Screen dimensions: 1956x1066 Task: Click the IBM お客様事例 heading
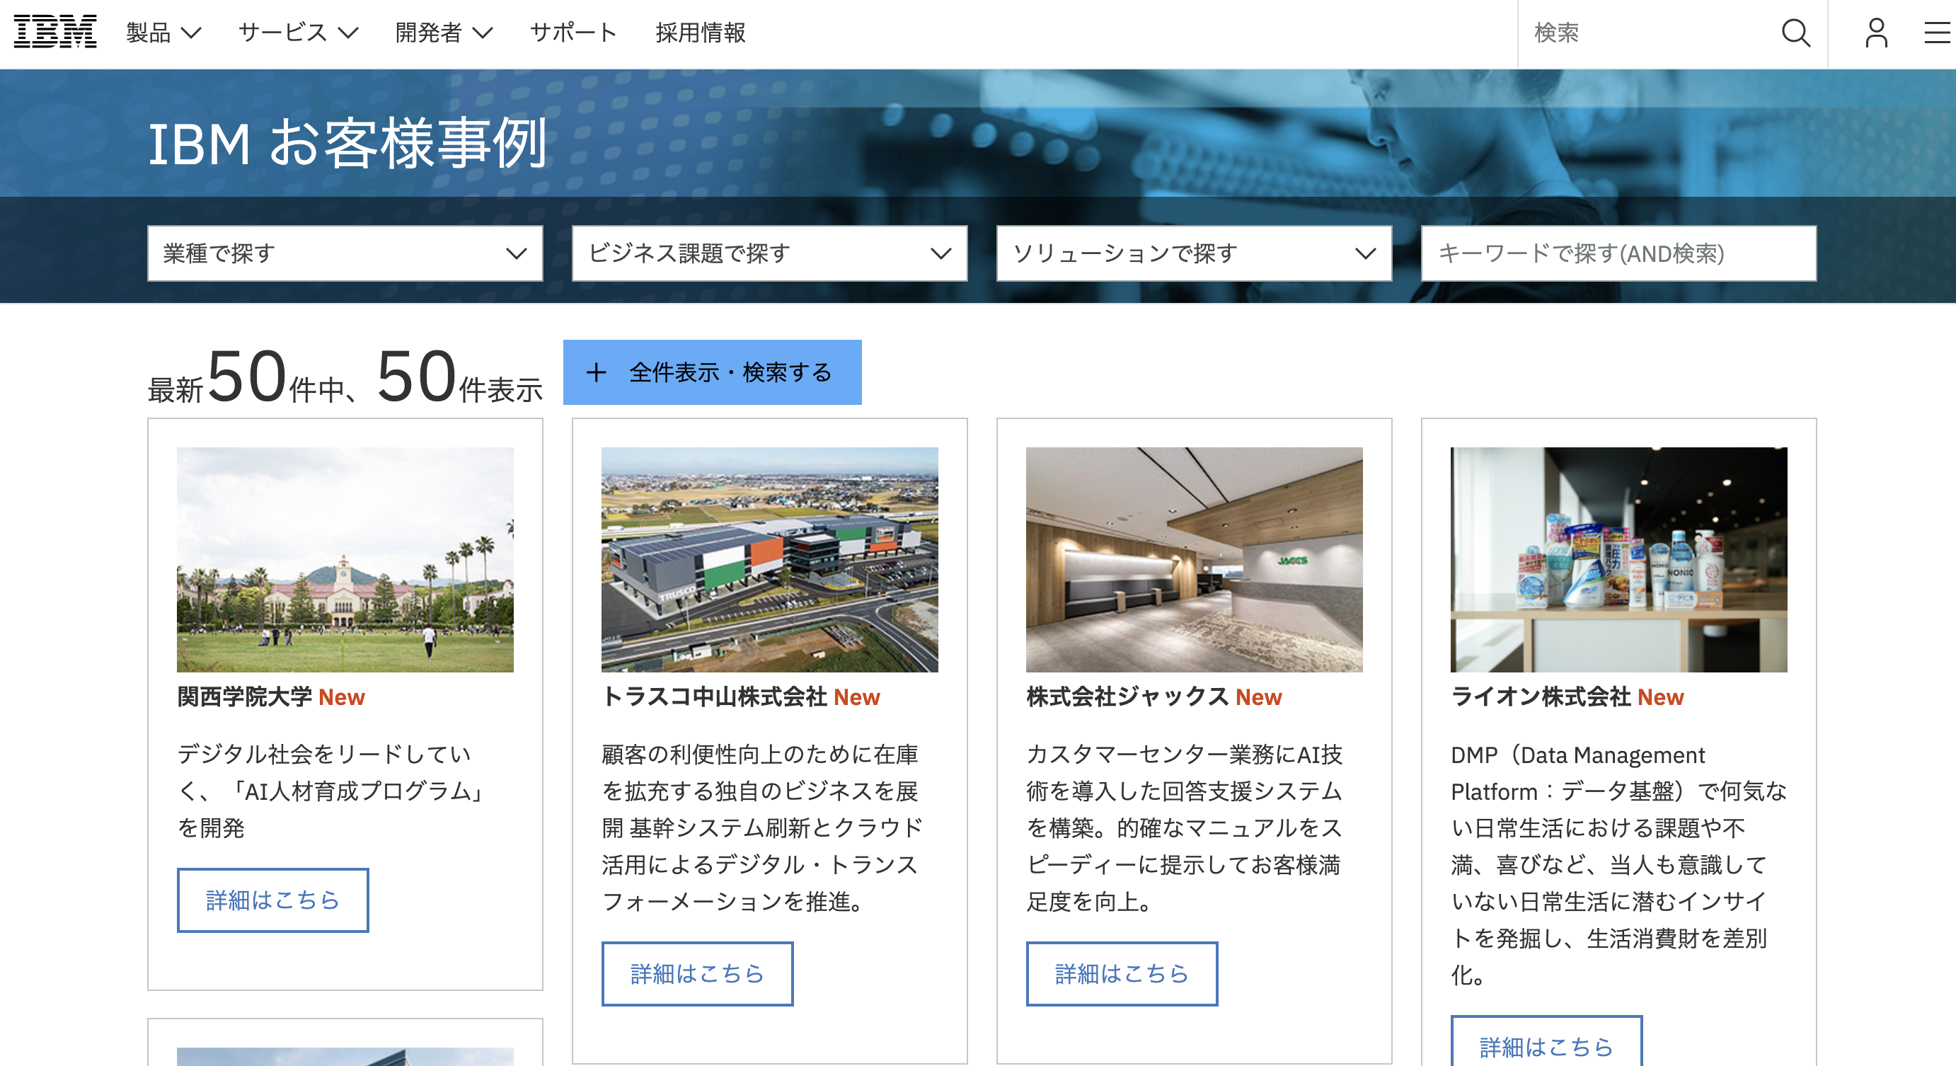(x=347, y=144)
